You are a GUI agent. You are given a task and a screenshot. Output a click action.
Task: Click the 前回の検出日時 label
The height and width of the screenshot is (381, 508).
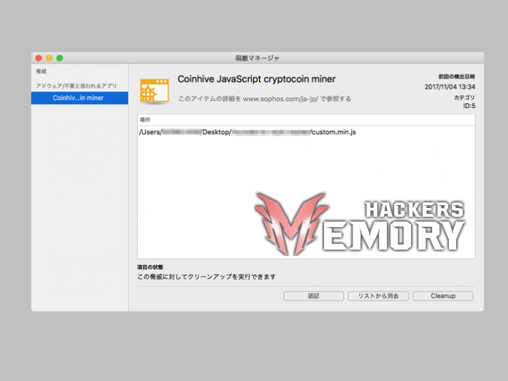tap(457, 77)
